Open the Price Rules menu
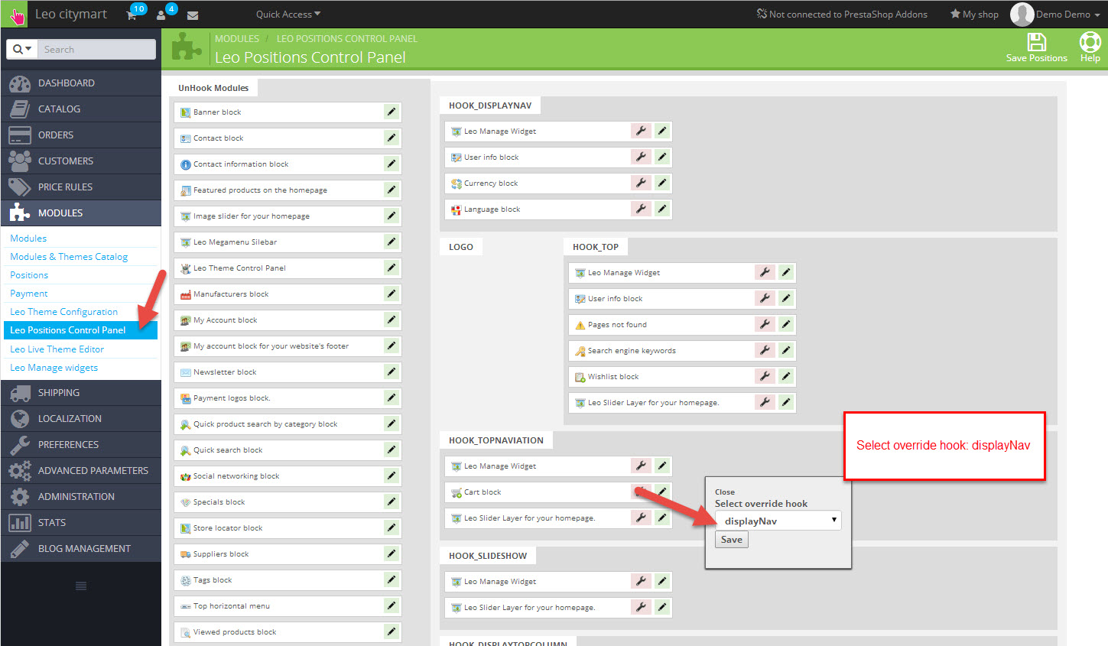 point(81,187)
